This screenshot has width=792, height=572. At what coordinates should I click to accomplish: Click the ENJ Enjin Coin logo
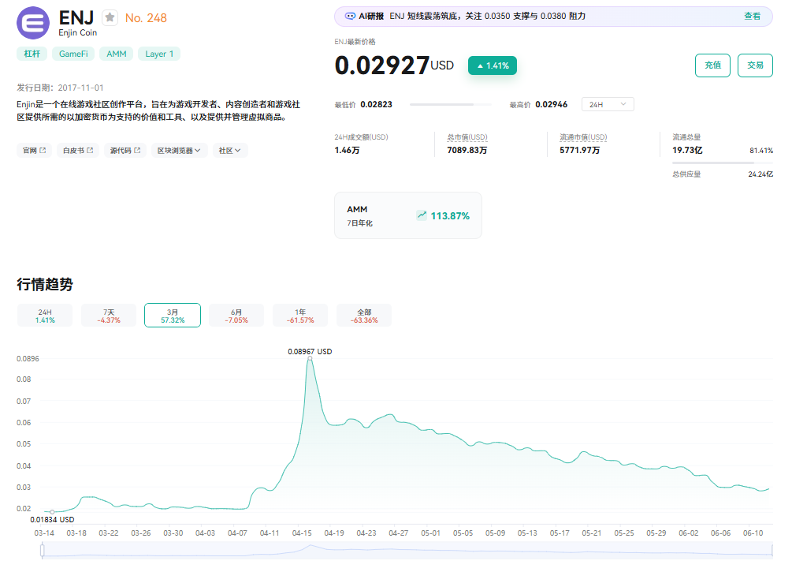pyautogui.click(x=33, y=23)
